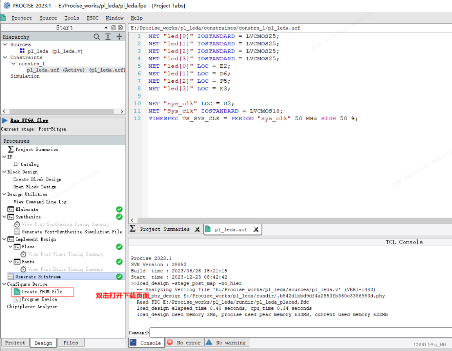Click the Synthesize process icon
This screenshot has height=351, width=452.
coord(11,217)
